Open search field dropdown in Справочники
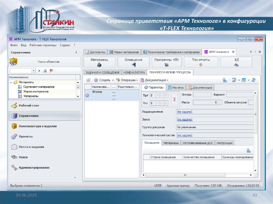The height and width of the screenshot is (204, 273). pos(34,71)
